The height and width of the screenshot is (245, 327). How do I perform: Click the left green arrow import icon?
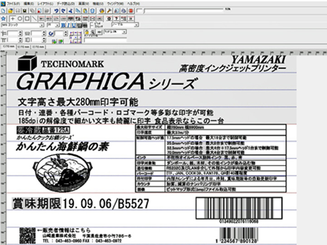54,41
